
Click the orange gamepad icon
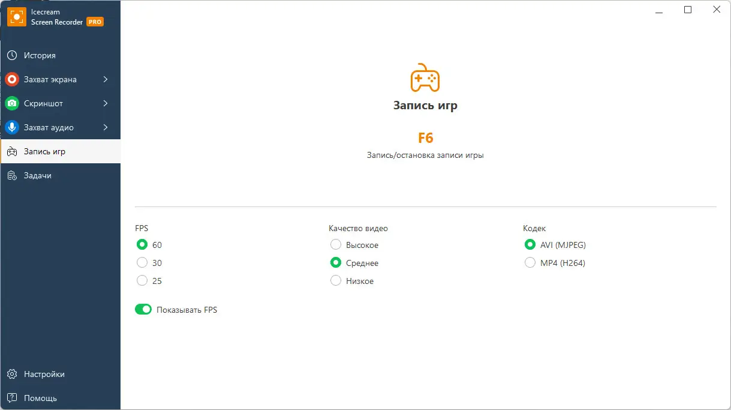point(425,78)
